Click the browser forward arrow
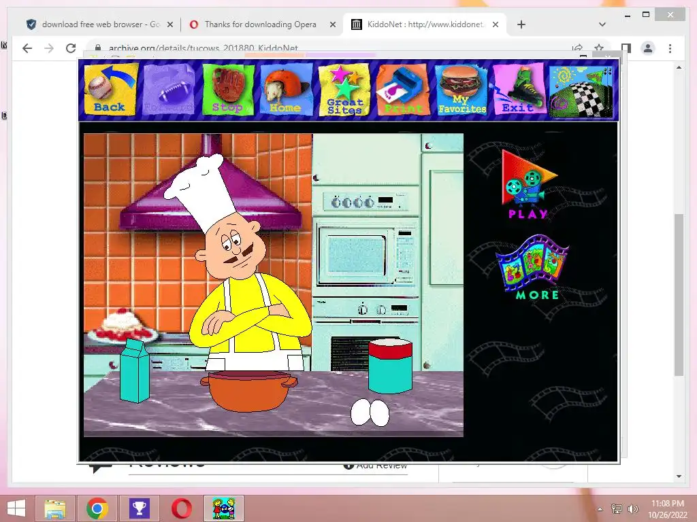Viewport: 697px width, 522px height. tap(49, 48)
